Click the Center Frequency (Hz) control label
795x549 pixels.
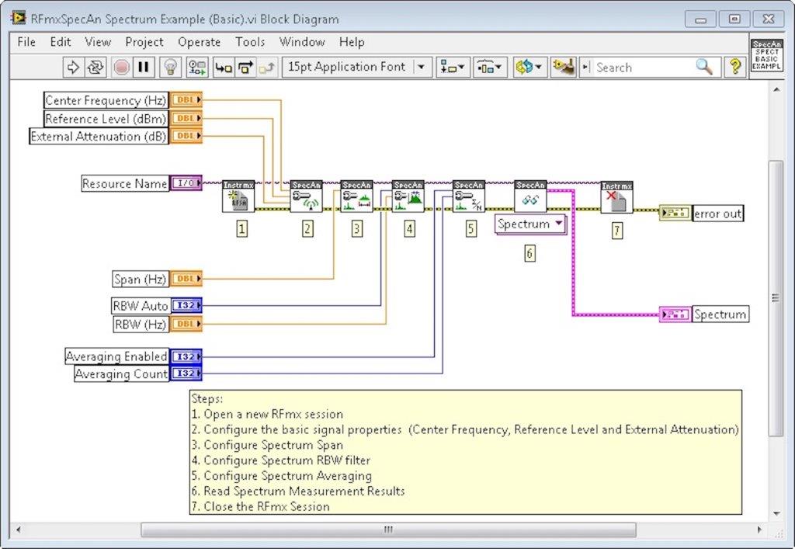coord(104,100)
